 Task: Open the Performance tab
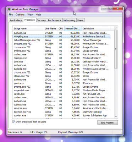click(54, 20)
